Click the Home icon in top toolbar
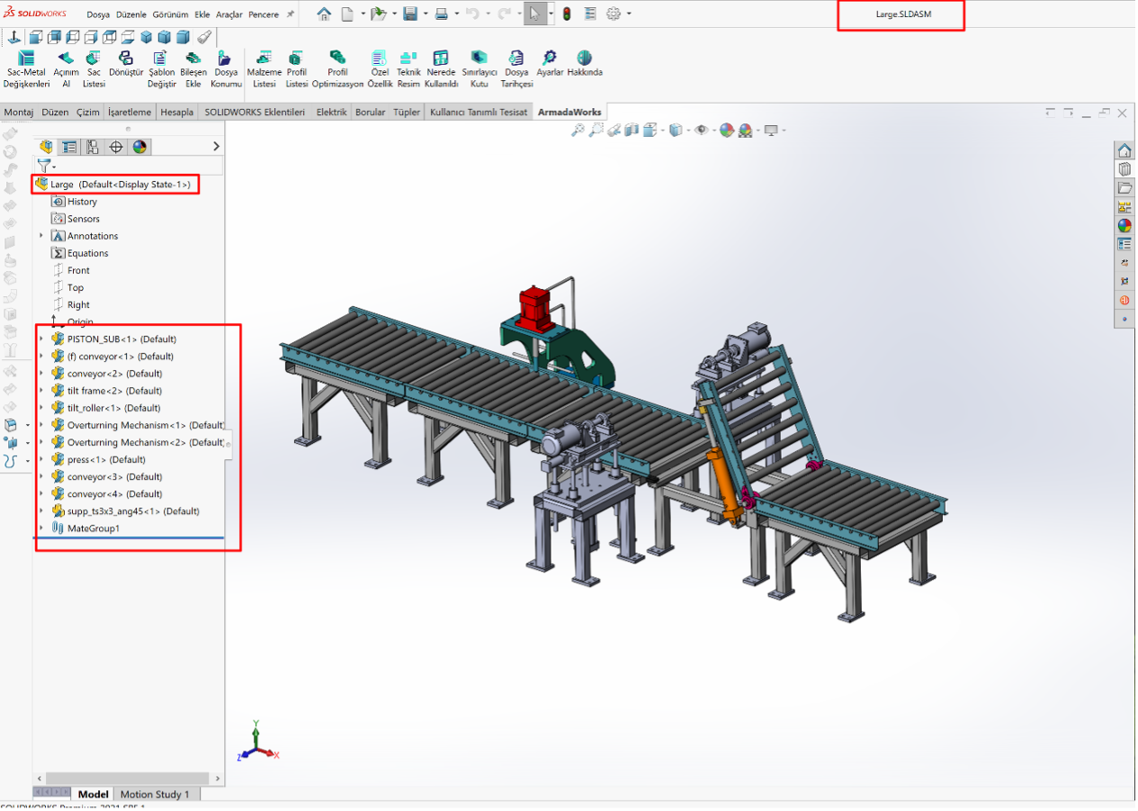The height and width of the screenshot is (811, 1138). coord(324,14)
